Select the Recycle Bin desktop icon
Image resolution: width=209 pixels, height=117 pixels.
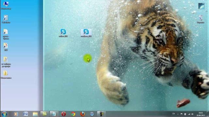click(201, 19)
